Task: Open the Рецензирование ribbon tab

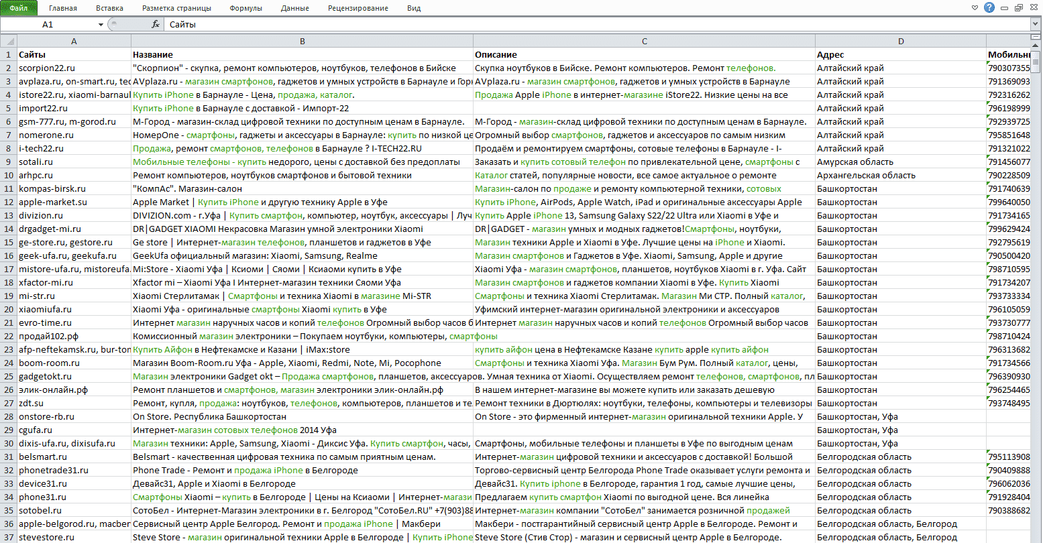Action: pyautogui.click(x=358, y=8)
